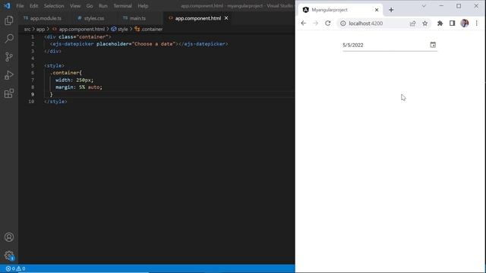The height and width of the screenshot is (273, 486).
Task: Toggle Chrome side panel icon
Action: [453, 24]
